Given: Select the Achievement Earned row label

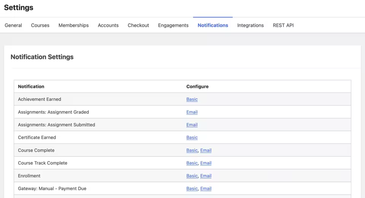Looking at the screenshot, I should [40, 99].
